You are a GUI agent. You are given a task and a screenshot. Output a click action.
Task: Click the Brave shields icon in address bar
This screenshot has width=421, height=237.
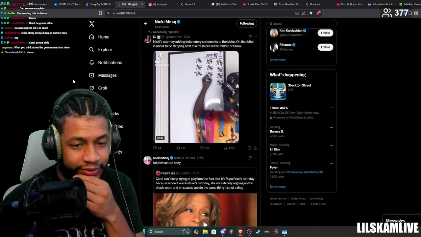click(x=311, y=13)
